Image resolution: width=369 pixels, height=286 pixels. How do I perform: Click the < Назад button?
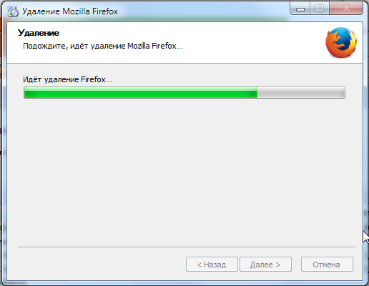tap(212, 265)
